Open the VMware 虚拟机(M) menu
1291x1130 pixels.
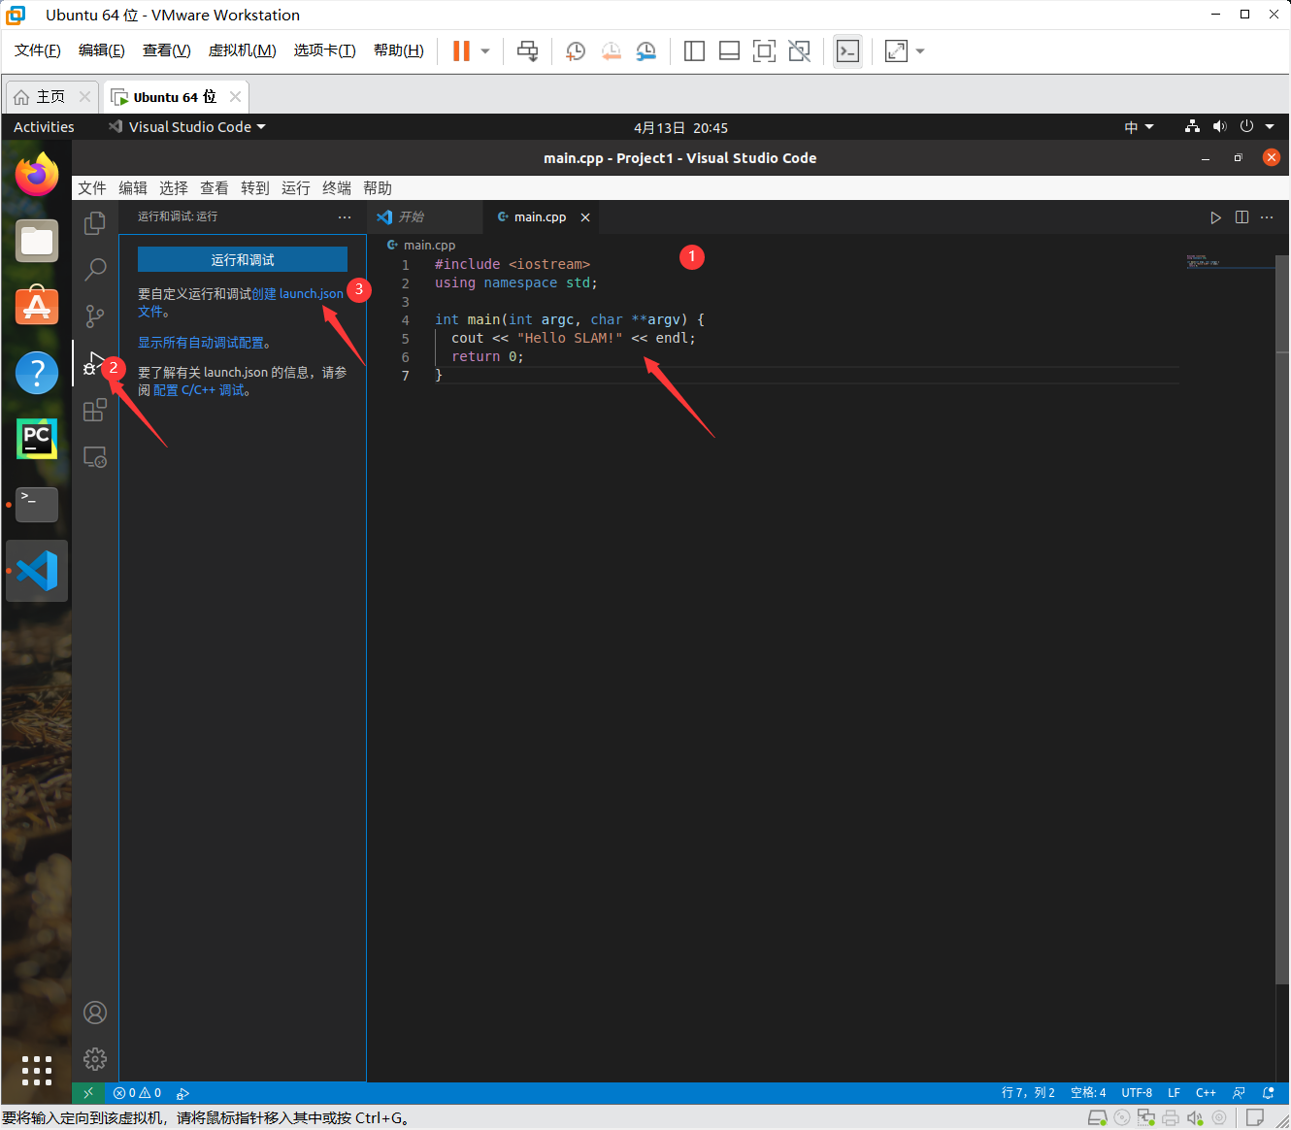pyautogui.click(x=243, y=50)
